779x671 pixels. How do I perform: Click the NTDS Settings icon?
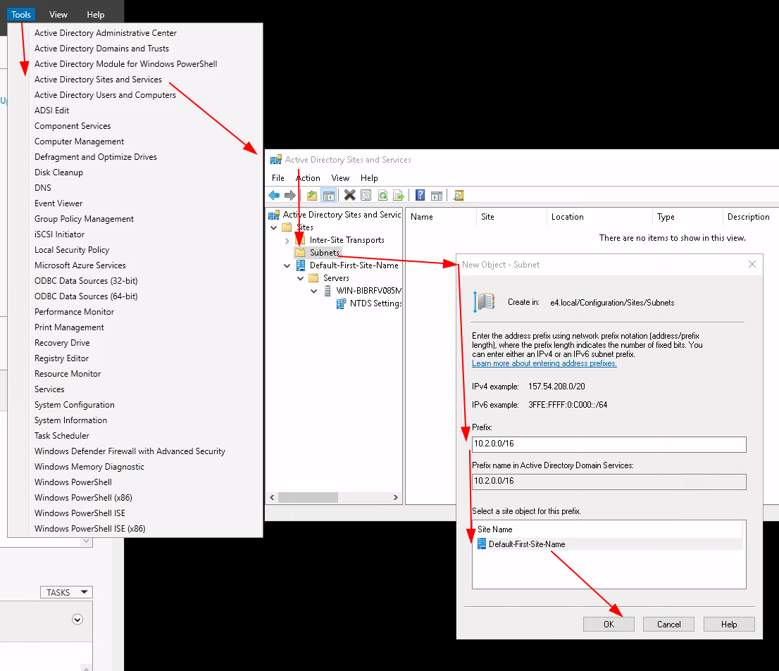[x=342, y=303]
